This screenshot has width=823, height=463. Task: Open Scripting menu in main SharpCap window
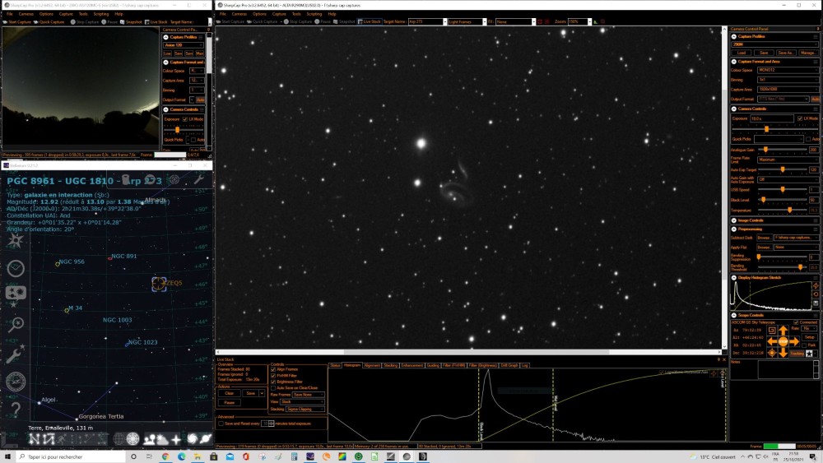click(314, 14)
